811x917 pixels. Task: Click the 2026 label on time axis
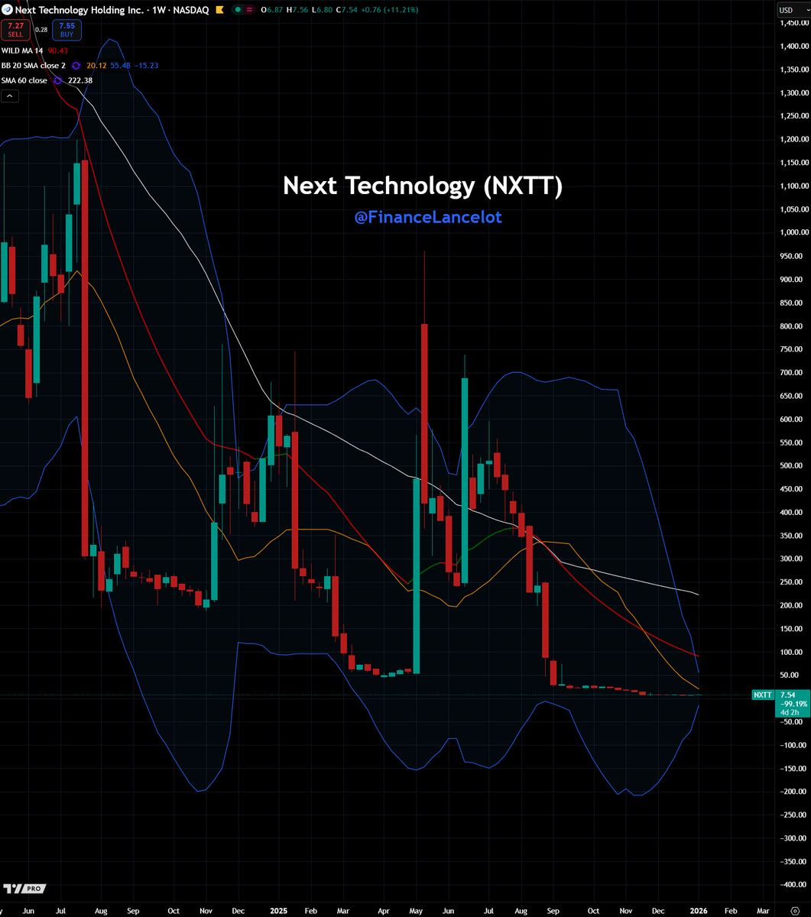tap(700, 911)
